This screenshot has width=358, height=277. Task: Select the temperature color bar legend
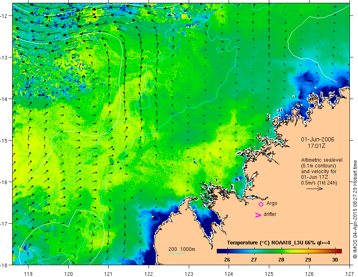click(279, 251)
